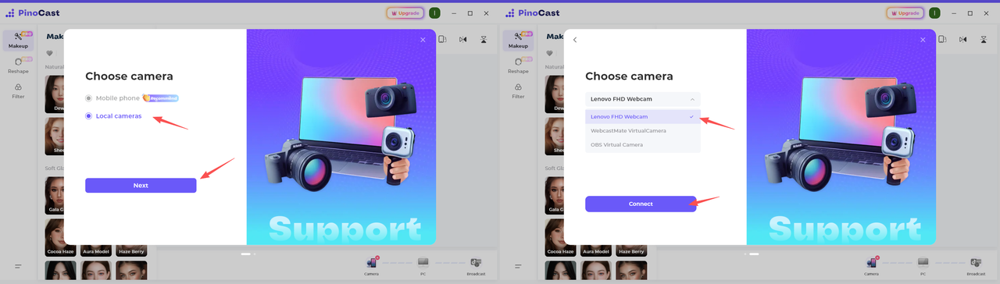Click Upgrade button in right window
Image resolution: width=1000 pixels, height=284 pixels.
click(905, 12)
